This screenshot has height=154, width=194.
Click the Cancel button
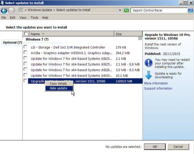pyautogui.click(x=178, y=147)
